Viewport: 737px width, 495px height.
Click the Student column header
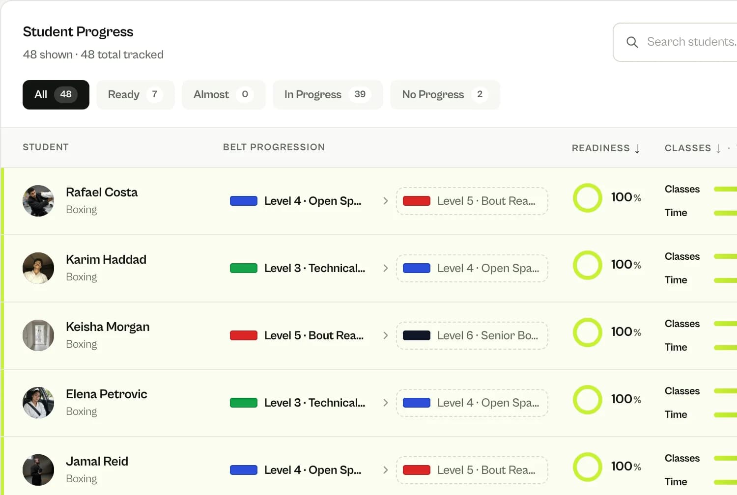(46, 147)
